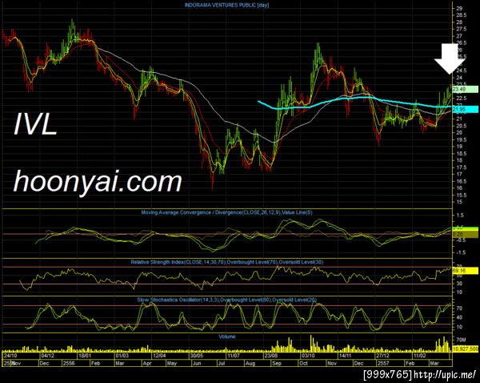Select the Moving Average Convergence / Divergence panel title
Viewport: 480px width, 383px height.
(x=226, y=212)
